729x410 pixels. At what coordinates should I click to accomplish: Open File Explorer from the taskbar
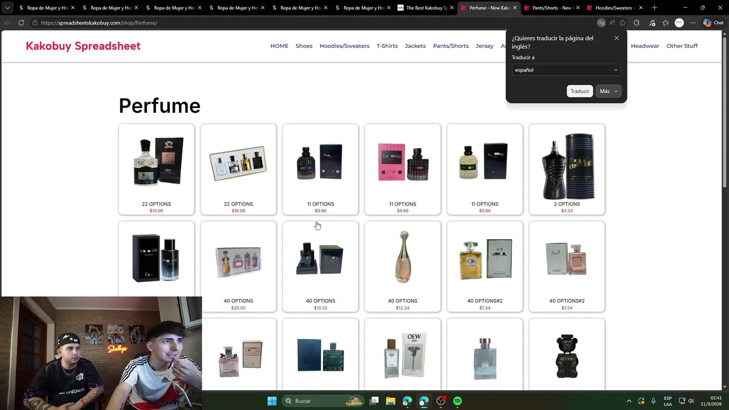click(391, 401)
